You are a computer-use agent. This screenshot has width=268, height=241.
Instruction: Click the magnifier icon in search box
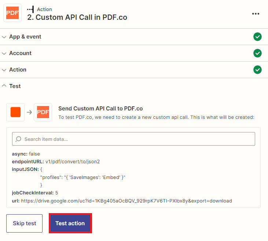pos(19,139)
